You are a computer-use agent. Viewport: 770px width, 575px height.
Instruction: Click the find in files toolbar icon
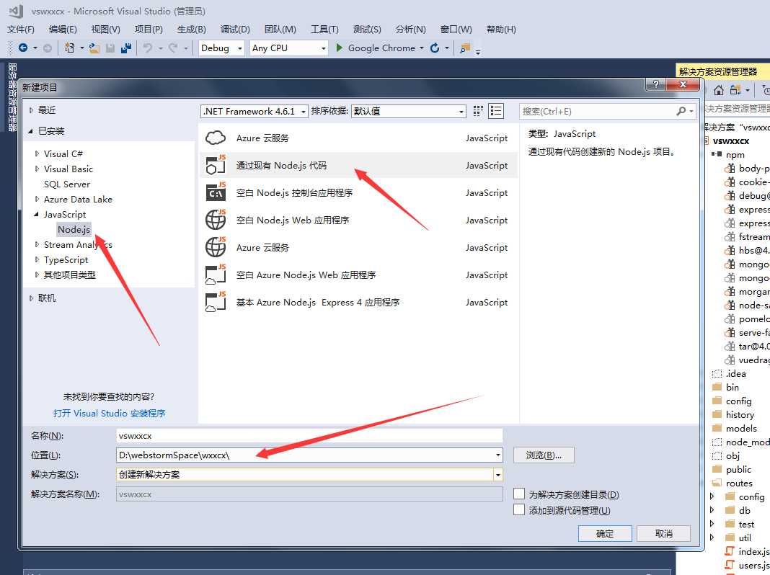pos(464,48)
